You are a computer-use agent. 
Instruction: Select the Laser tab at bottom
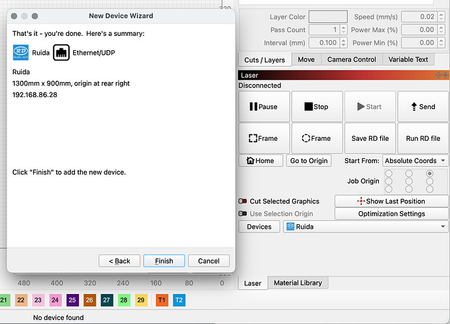pyautogui.click(x=252, y=283)
